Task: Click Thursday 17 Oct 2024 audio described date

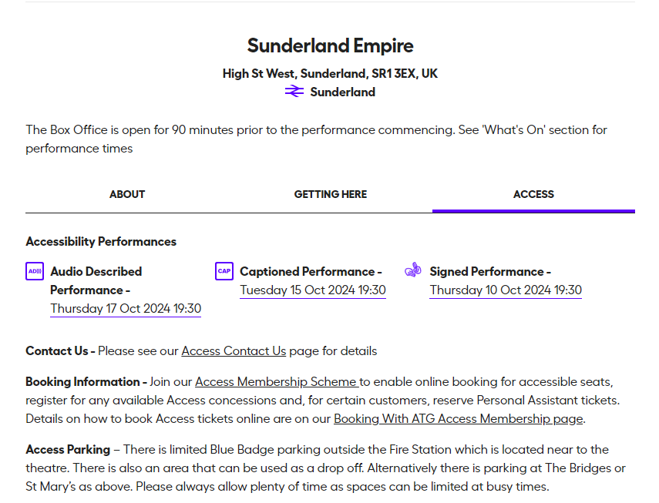Action: [x=125, y=308]
